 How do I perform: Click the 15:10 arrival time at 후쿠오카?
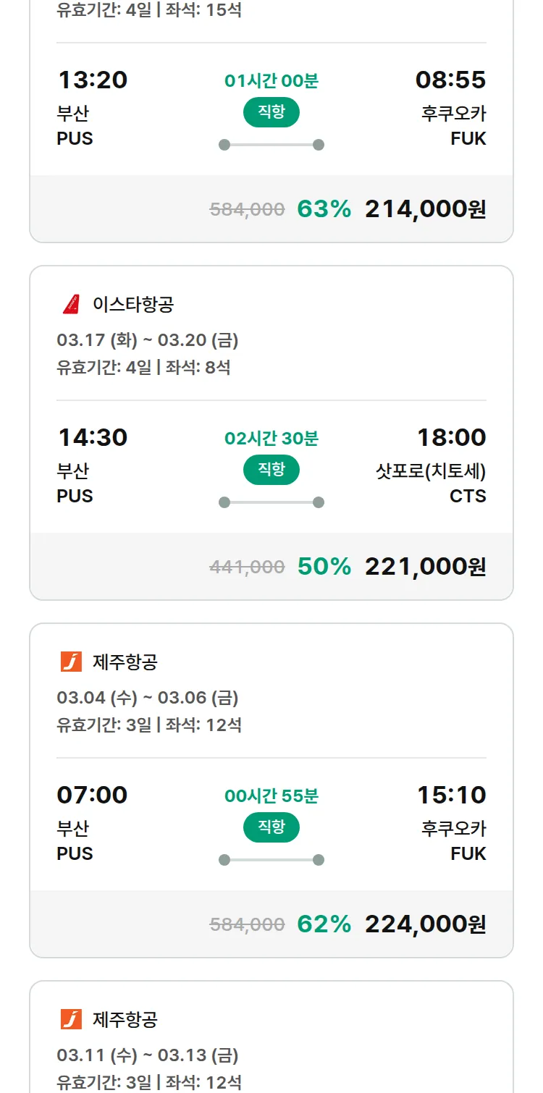(x=451, y=795)
